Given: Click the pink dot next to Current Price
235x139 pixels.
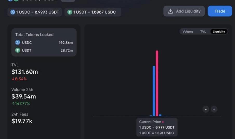Looking at the screenshot, I should 163,122.
